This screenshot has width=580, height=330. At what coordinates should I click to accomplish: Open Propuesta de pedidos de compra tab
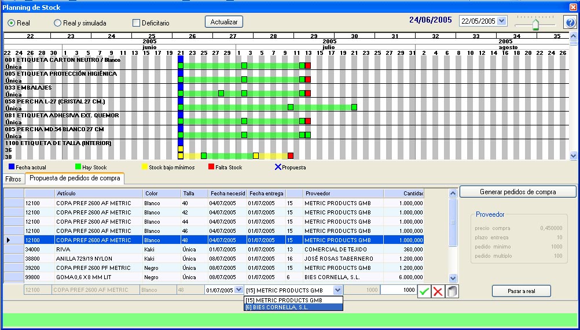75,179
